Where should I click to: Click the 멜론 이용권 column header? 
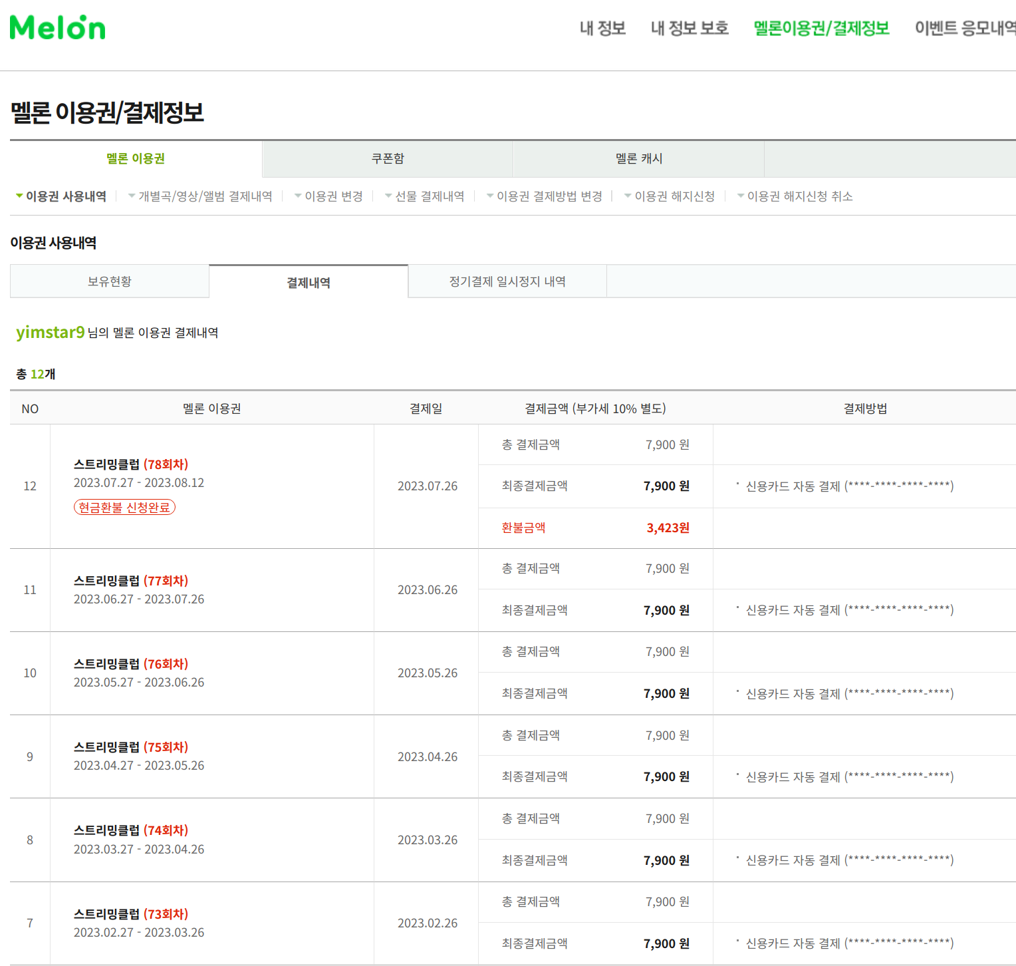212,408
